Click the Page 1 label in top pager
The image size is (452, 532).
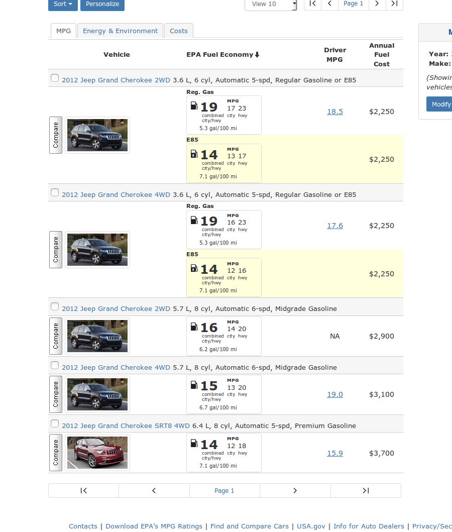click(x=354, y=4)
